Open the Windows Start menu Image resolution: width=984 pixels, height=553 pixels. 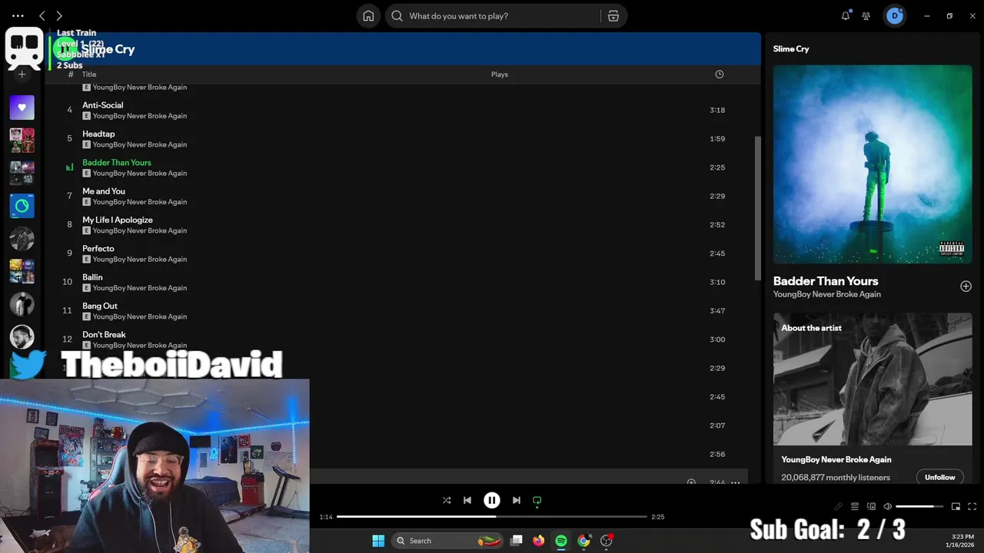[378, 541]
